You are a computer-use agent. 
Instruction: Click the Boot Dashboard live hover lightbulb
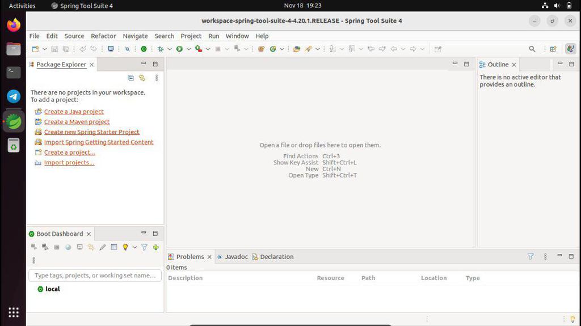[125, 247]
